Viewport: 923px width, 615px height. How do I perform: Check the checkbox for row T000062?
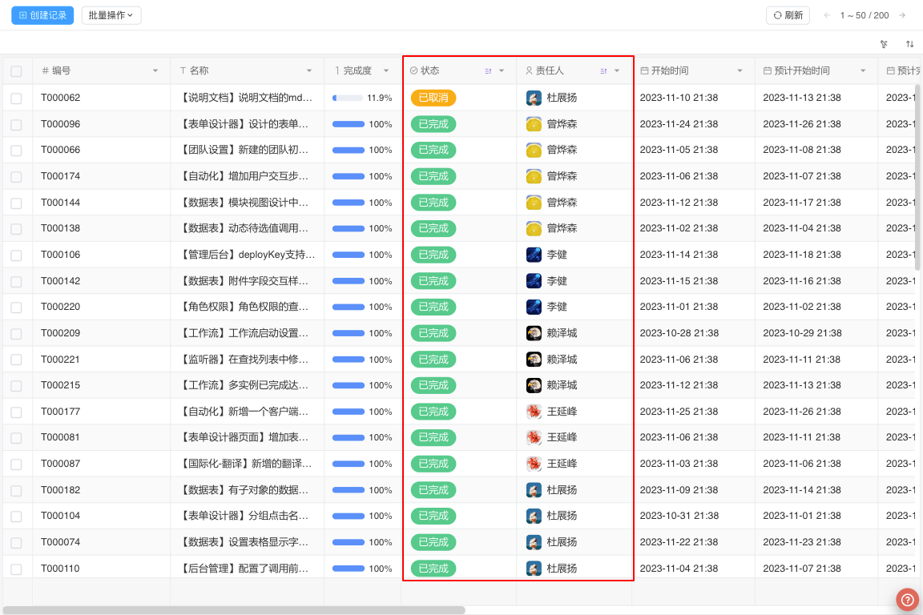coord(16,97)
